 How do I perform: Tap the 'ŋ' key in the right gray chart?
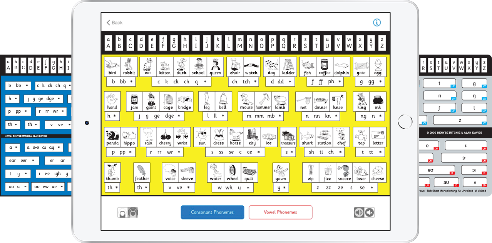tap(474, 95)
